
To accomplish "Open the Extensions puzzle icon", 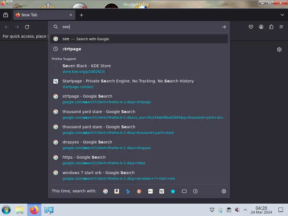I will [x=271, y=27].
